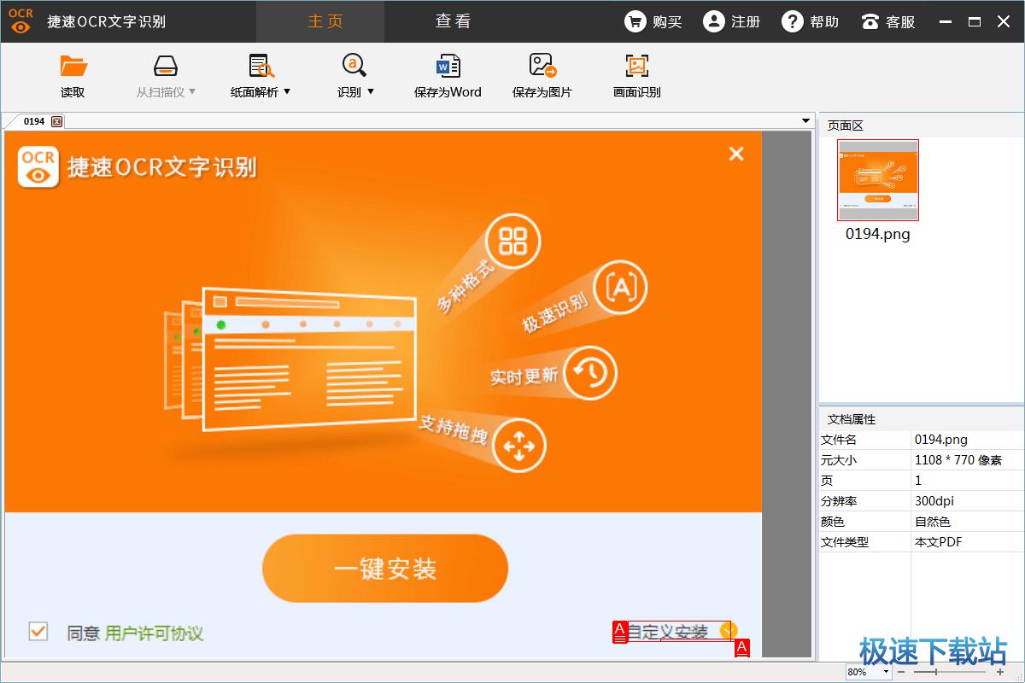The width and height of the screenshot is (1025, 683).
Task: Click the 画面识别 icon
Action: [636, 67]
